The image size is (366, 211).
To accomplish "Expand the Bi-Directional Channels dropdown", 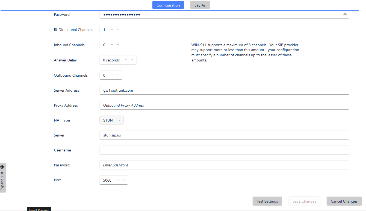I will tap(111, 29).
